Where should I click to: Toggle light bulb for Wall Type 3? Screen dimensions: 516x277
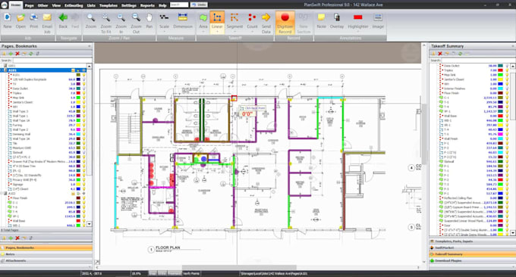coord(83,111)
